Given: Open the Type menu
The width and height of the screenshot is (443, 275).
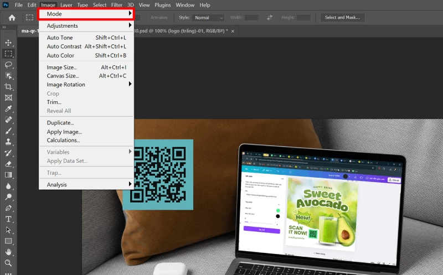Looking at the screenshot, I should [x=83, y=5].
